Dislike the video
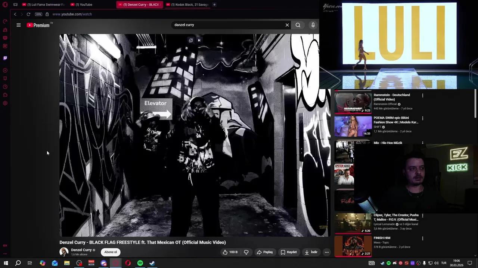The width and height of the screenshot is (478, 268). pos(246,252)
